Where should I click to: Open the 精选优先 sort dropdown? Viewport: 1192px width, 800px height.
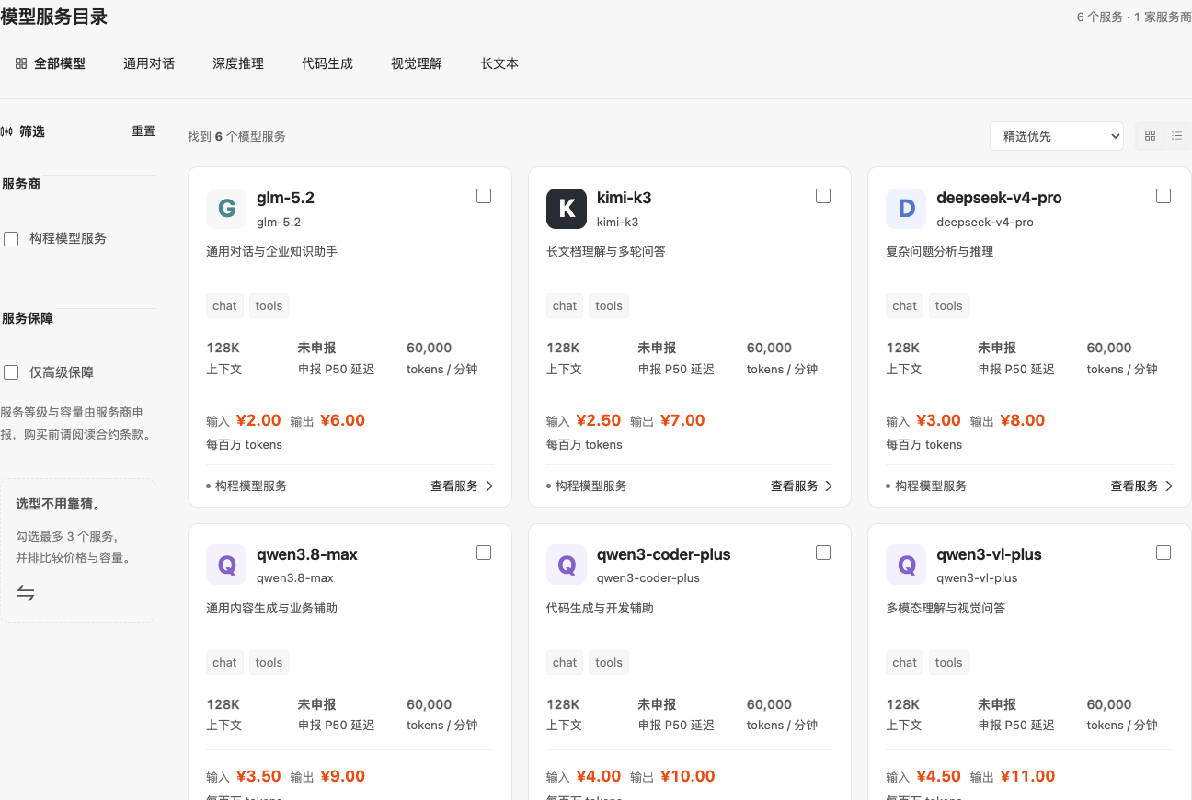click(1057, 136)
